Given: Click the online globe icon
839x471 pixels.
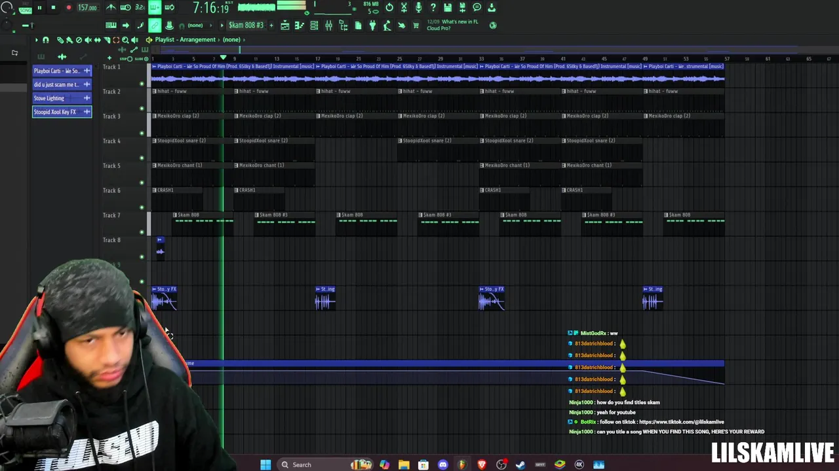Looking at the screenshot, I should (493, 25).
